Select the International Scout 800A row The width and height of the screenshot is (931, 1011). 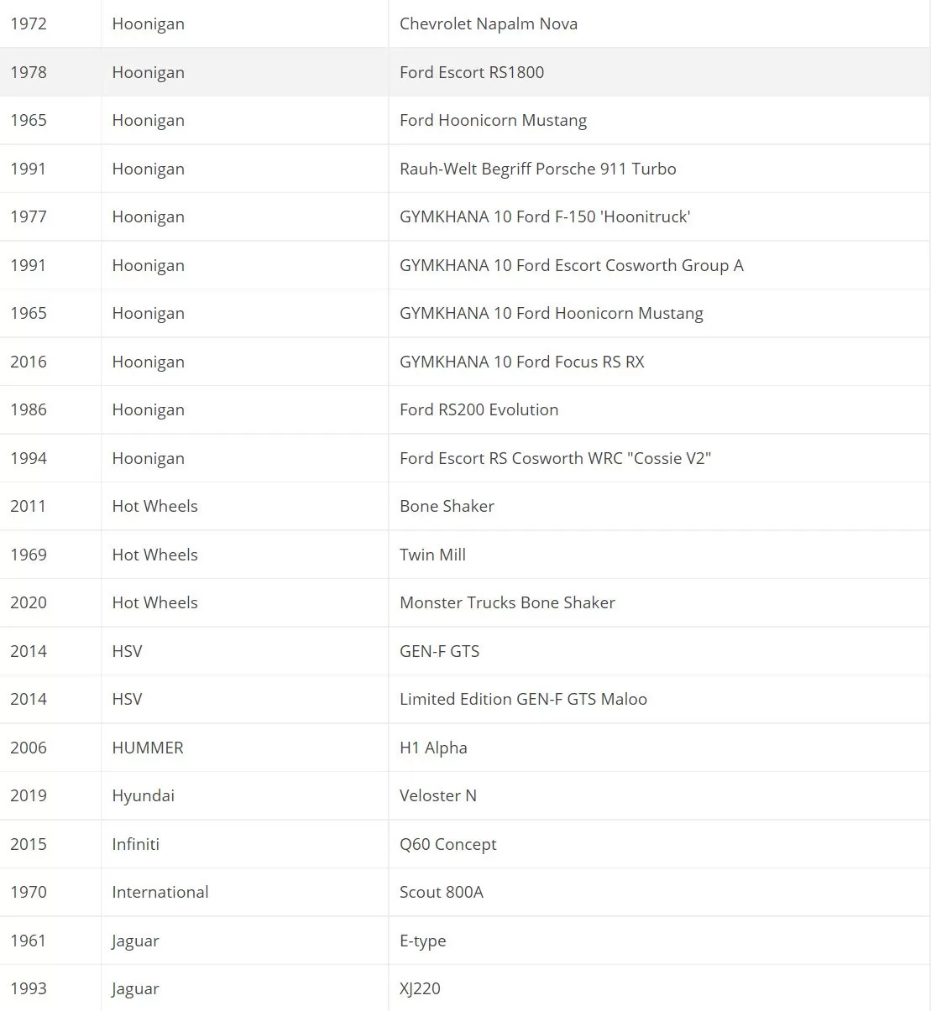tap(465, 892)
